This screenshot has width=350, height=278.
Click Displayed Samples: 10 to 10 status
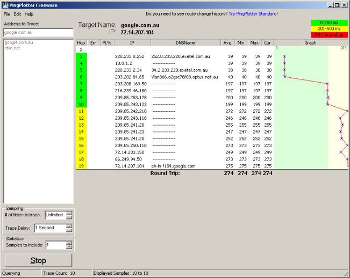click(121, 273)
